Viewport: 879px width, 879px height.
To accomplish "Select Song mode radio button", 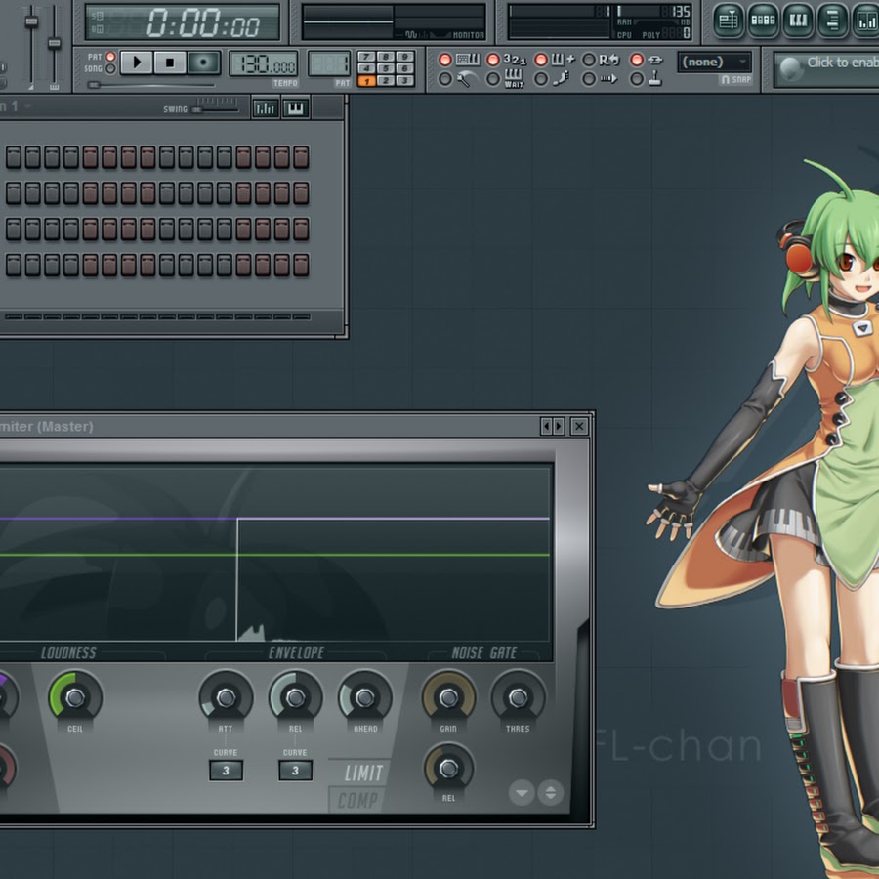I will coord(110,68).
